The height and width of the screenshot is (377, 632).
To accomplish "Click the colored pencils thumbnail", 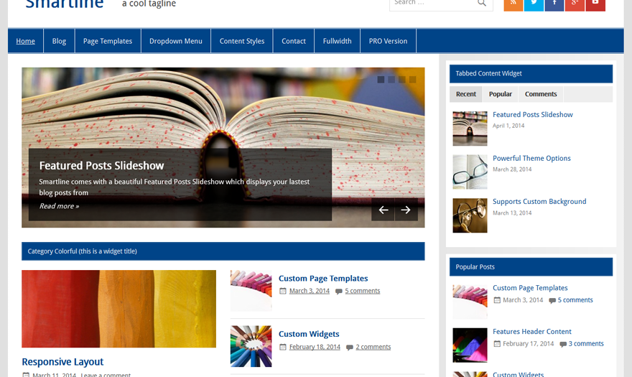I will (251, 346).
